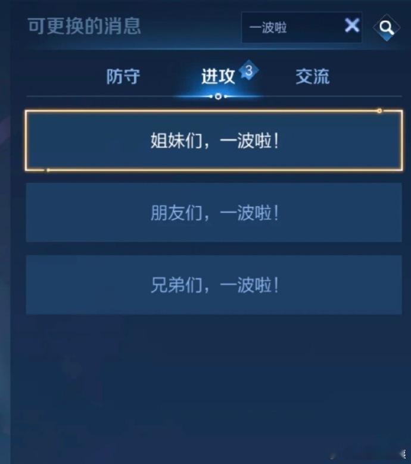Click the circle indicator under 进攻 tab
Viewport: 411px width, 464px height.
(218, 96)
